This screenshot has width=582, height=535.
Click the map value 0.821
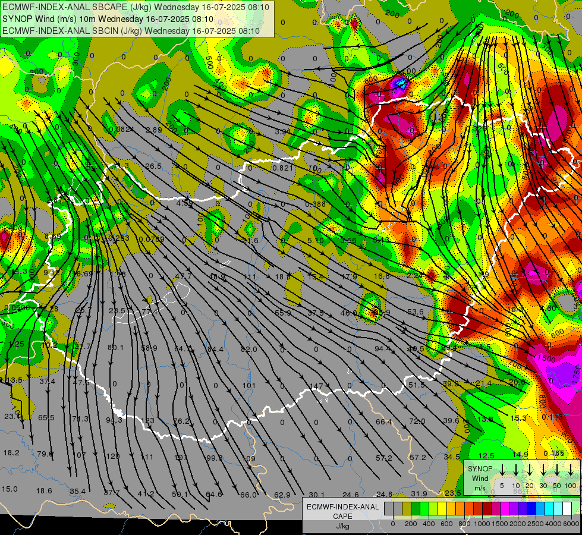[x=283, y=168]
